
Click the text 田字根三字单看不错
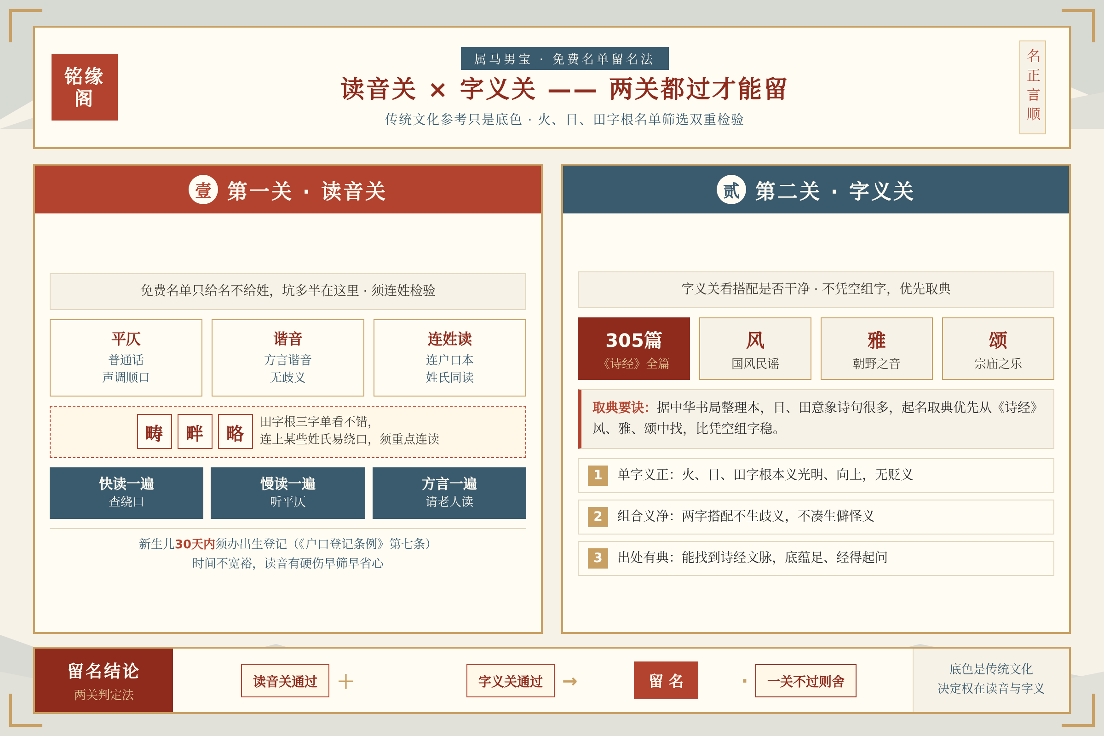[x=316, y=422]
